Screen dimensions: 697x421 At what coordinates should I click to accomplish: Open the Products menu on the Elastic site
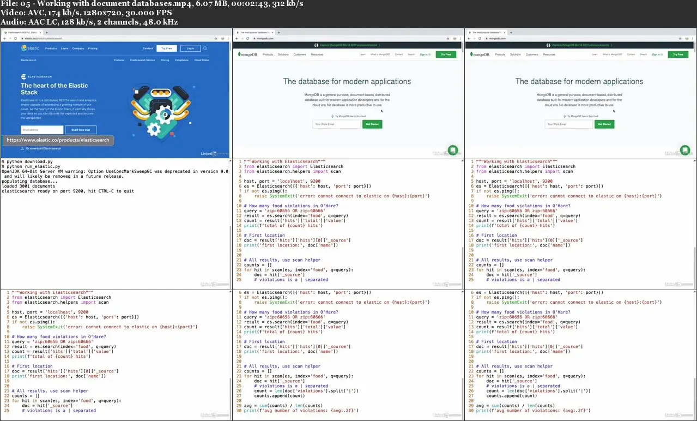[51, 49]
